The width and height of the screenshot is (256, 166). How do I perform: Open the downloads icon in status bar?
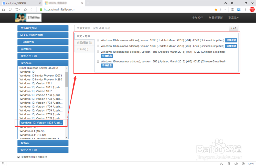point(229,164)
